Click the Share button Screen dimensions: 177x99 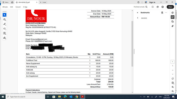[x=170, y=7]
